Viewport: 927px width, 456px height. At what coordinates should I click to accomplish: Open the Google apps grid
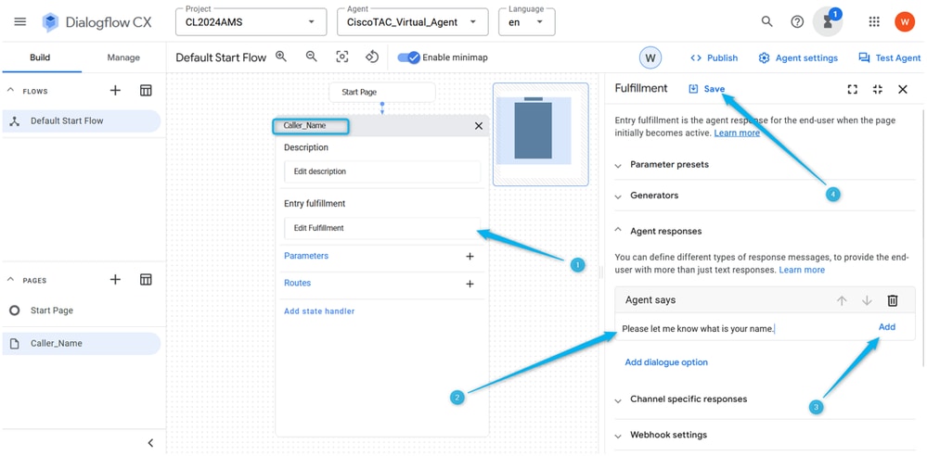[874, 22]
